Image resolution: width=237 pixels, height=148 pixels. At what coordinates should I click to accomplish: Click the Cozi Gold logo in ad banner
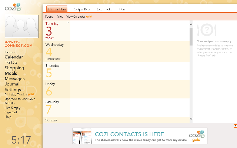[x=197, y=136]
